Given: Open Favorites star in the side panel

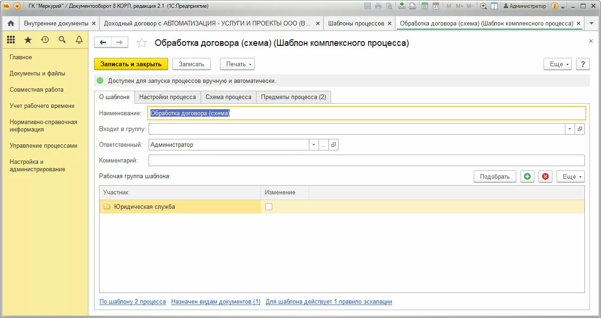Looking at the screenshot, I should pos(28,40).
